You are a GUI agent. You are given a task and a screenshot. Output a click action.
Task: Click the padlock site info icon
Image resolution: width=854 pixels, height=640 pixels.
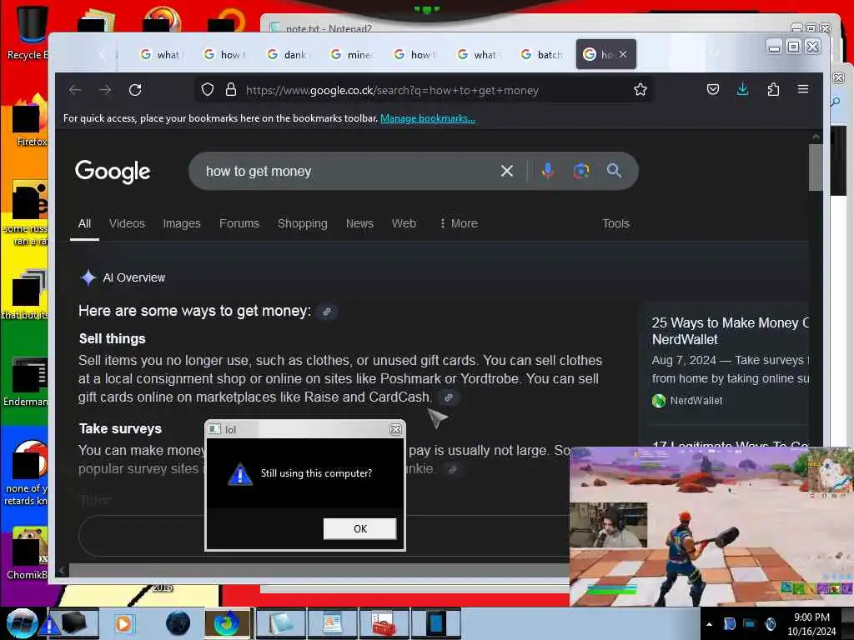tap(231, 90)
